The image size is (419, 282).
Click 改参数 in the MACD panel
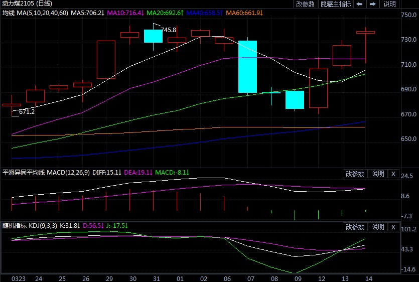[355, 174]
